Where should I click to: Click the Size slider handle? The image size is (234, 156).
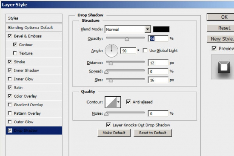(111, 81)
